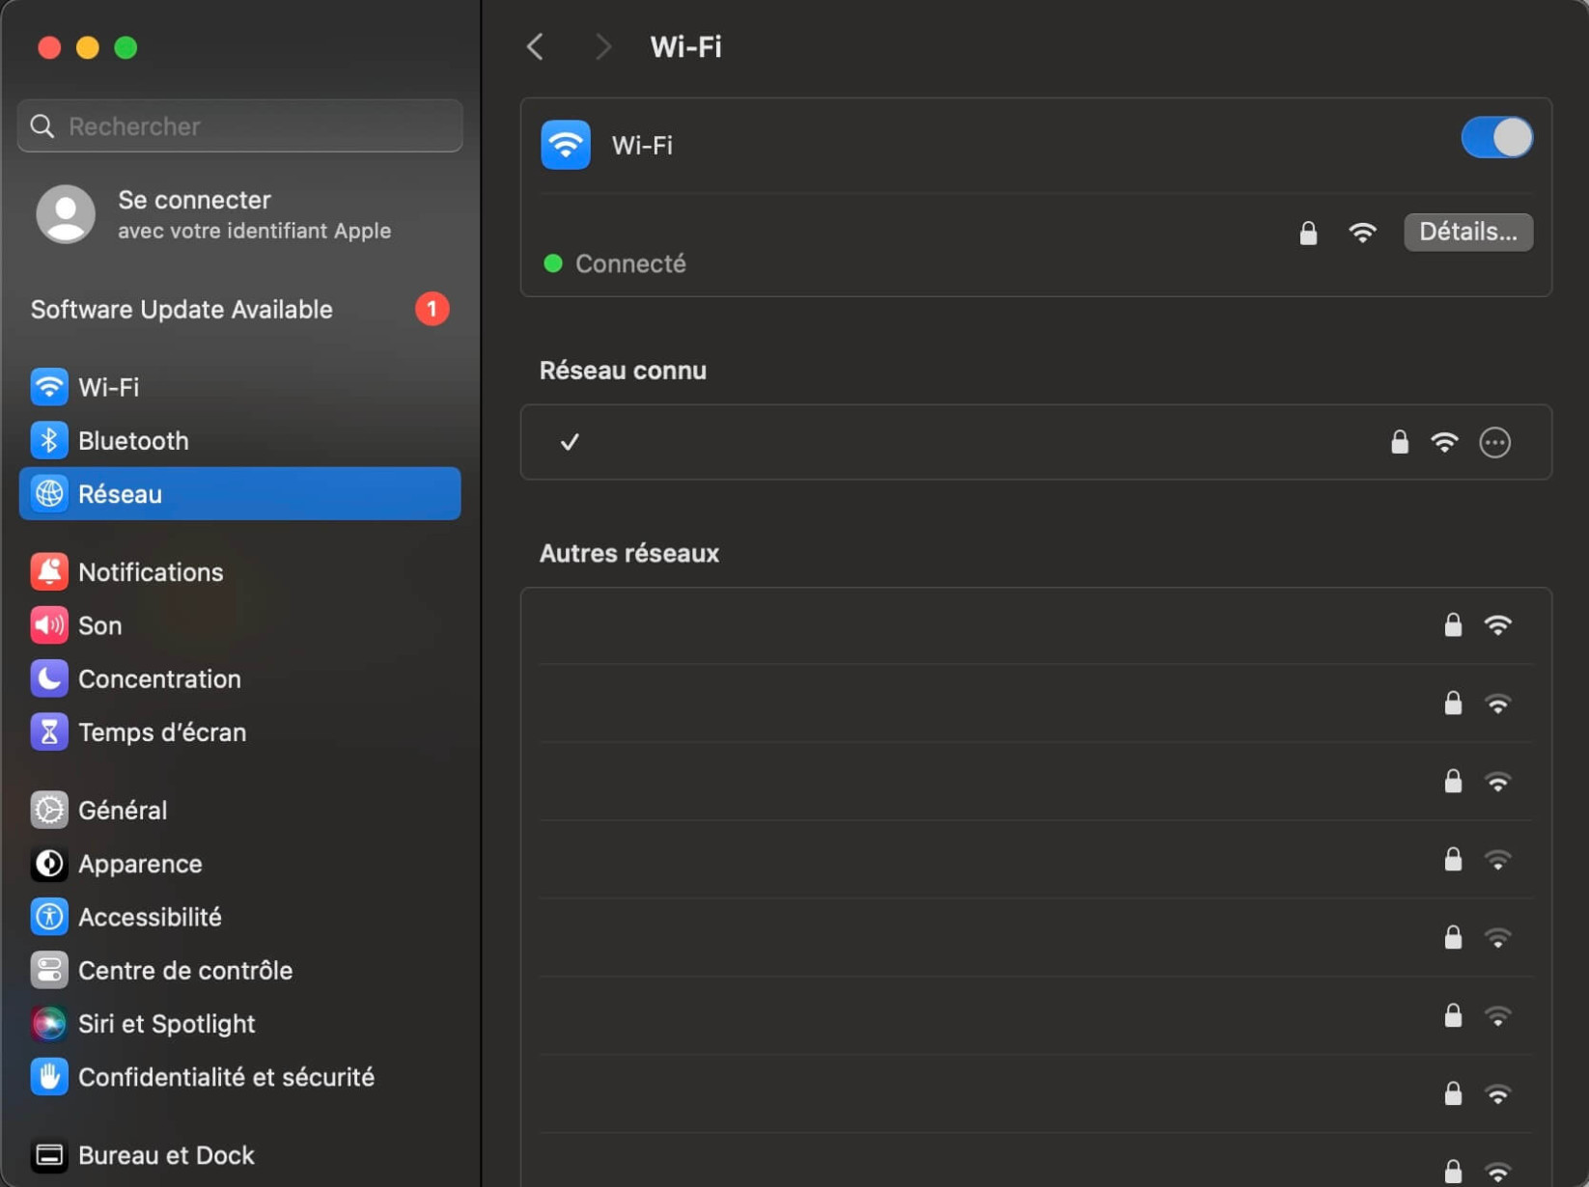Image resolution: width=1589 pixels, height=1187 pixels.
Task: Click the lock icon of the known network
Action: (1400, 442)
